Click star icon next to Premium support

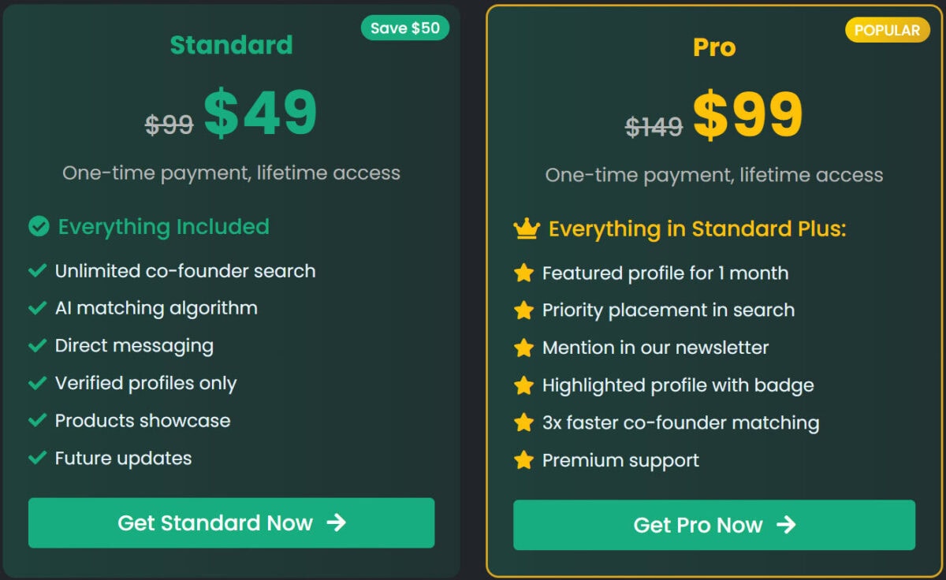click(x=523, y=460)
